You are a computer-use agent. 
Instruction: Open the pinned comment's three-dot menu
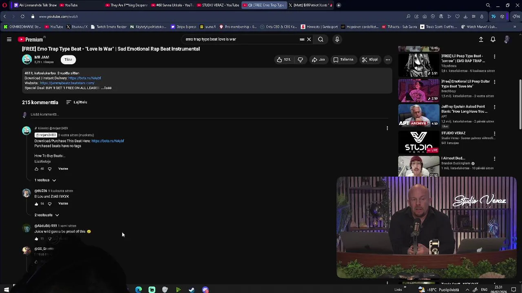click(387, 128)
